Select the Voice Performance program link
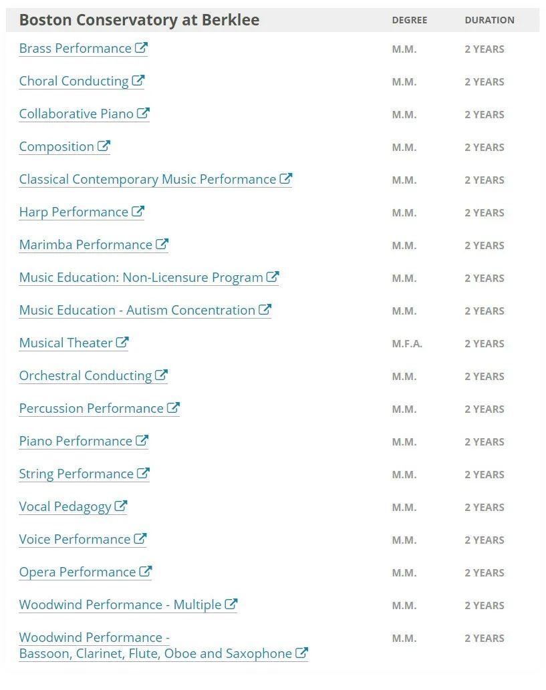Image resolution: width=546 pixels, height=690 pixels. (x=74, y=540)
